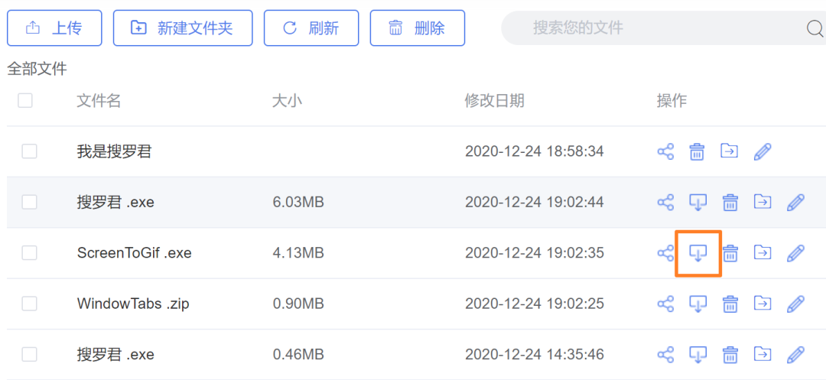Share the 我是搜罗君 folder
This screenshot has width=826, height=380.
(666, 152)
